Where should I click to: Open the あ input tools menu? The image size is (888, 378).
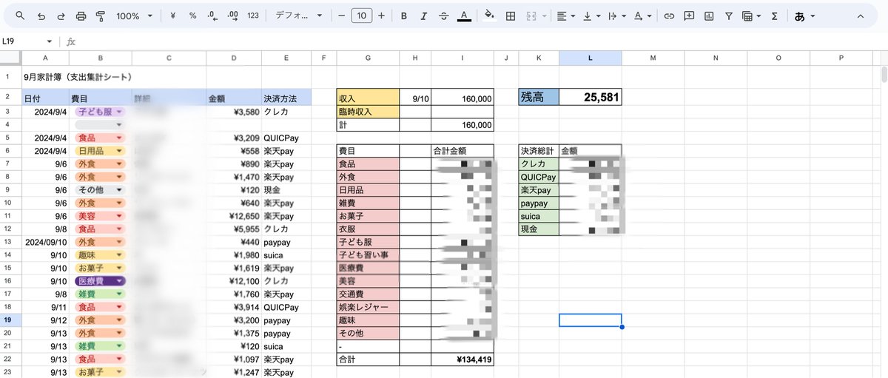(804, 16)
